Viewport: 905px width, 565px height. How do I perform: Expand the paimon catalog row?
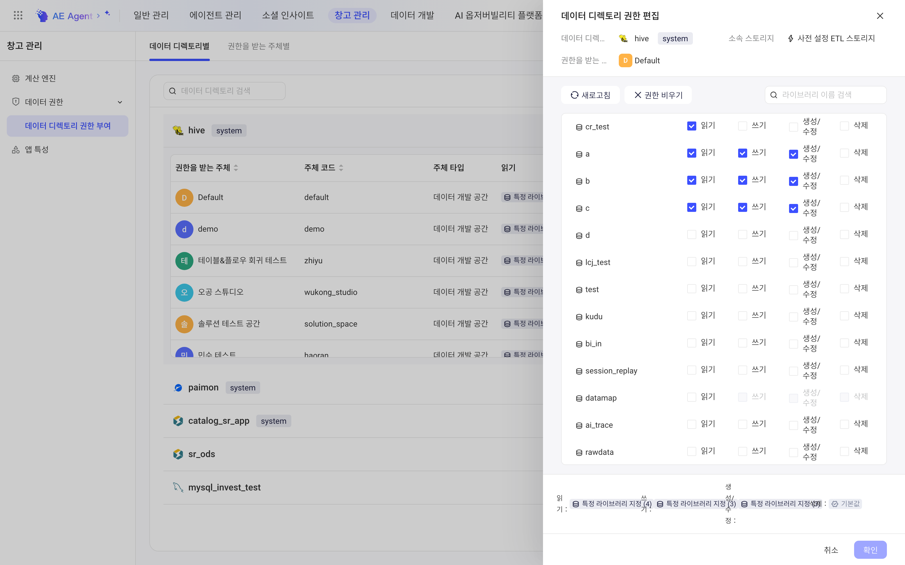point(353,388)
